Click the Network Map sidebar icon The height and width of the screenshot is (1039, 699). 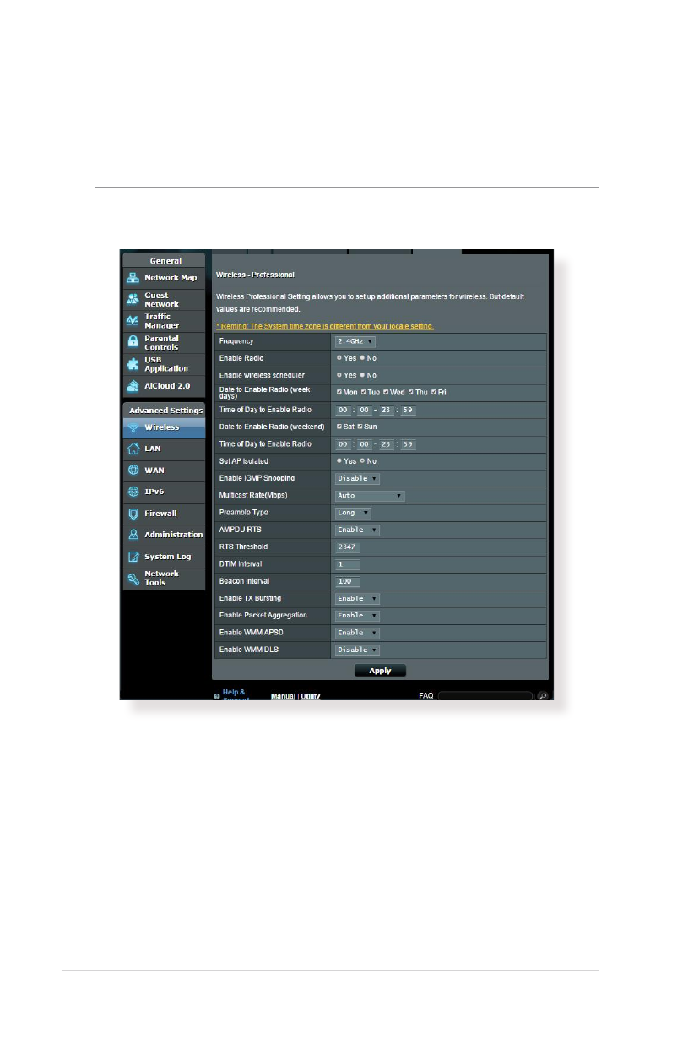pyautogui.click(x=133, y=278)
